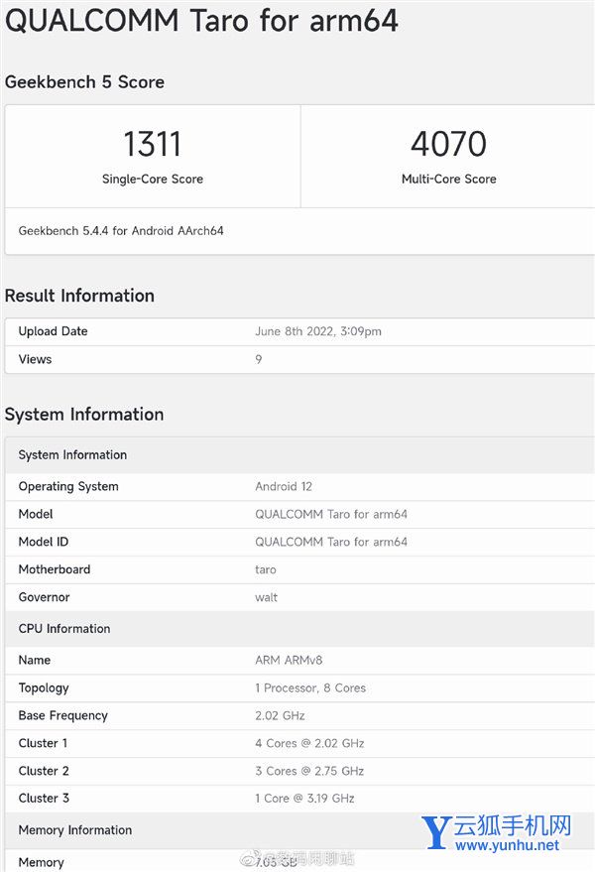Click the Views count row

coord(297,359)
